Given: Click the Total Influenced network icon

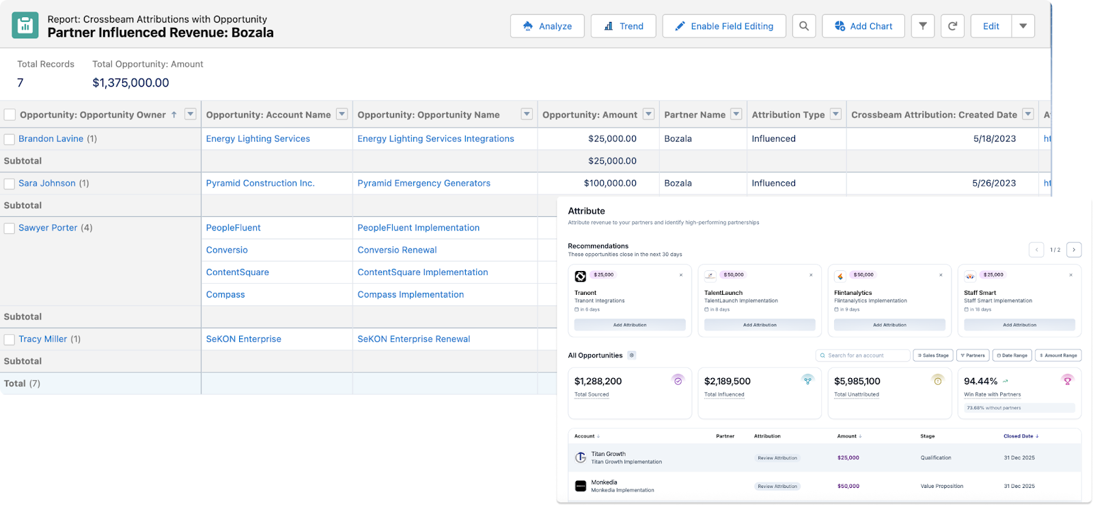Looking at the screenshot, I should [807, 380].
